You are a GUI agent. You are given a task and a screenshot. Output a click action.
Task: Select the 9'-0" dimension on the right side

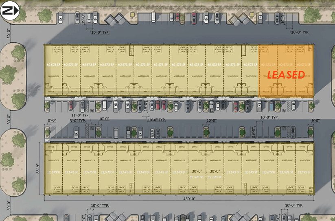click(315, 120)
